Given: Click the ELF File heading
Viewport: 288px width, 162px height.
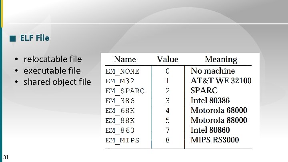Looking at the screenshot, I should [35, 38].
